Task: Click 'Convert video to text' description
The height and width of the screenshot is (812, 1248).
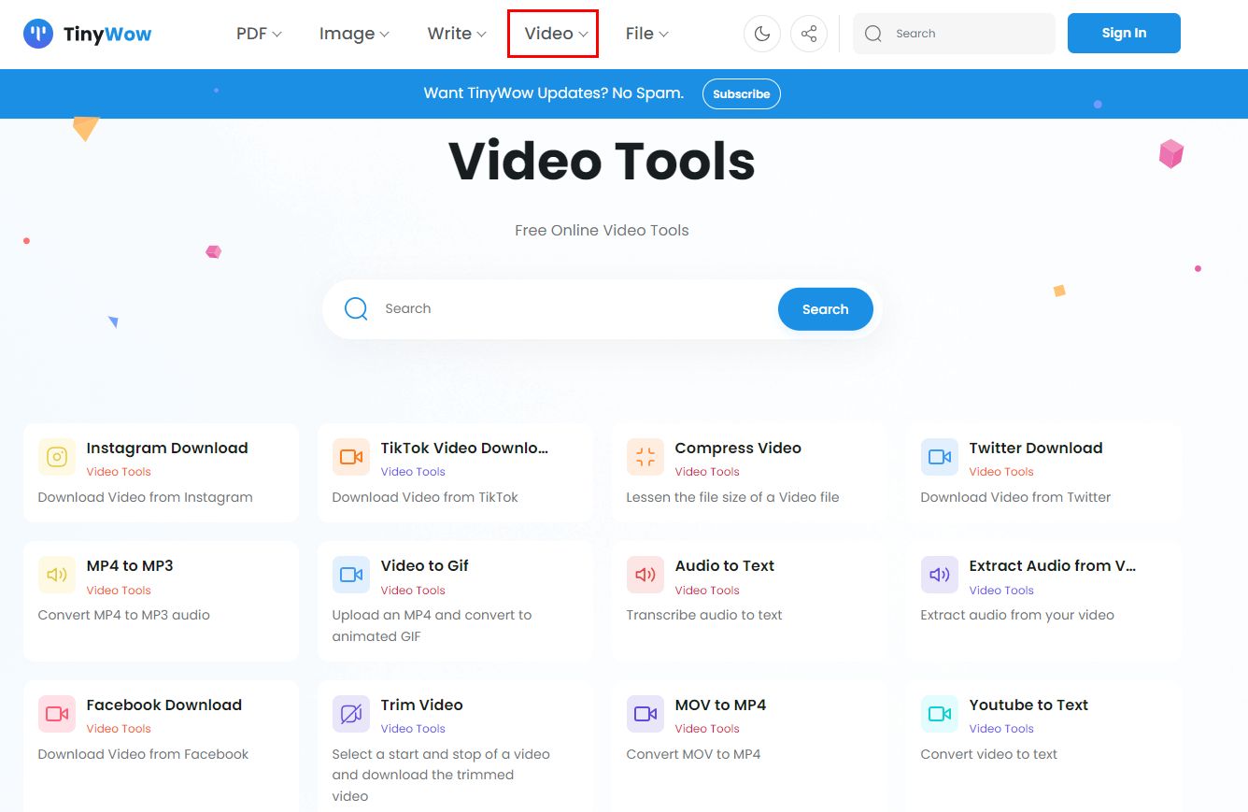Action: coord(989,754)
